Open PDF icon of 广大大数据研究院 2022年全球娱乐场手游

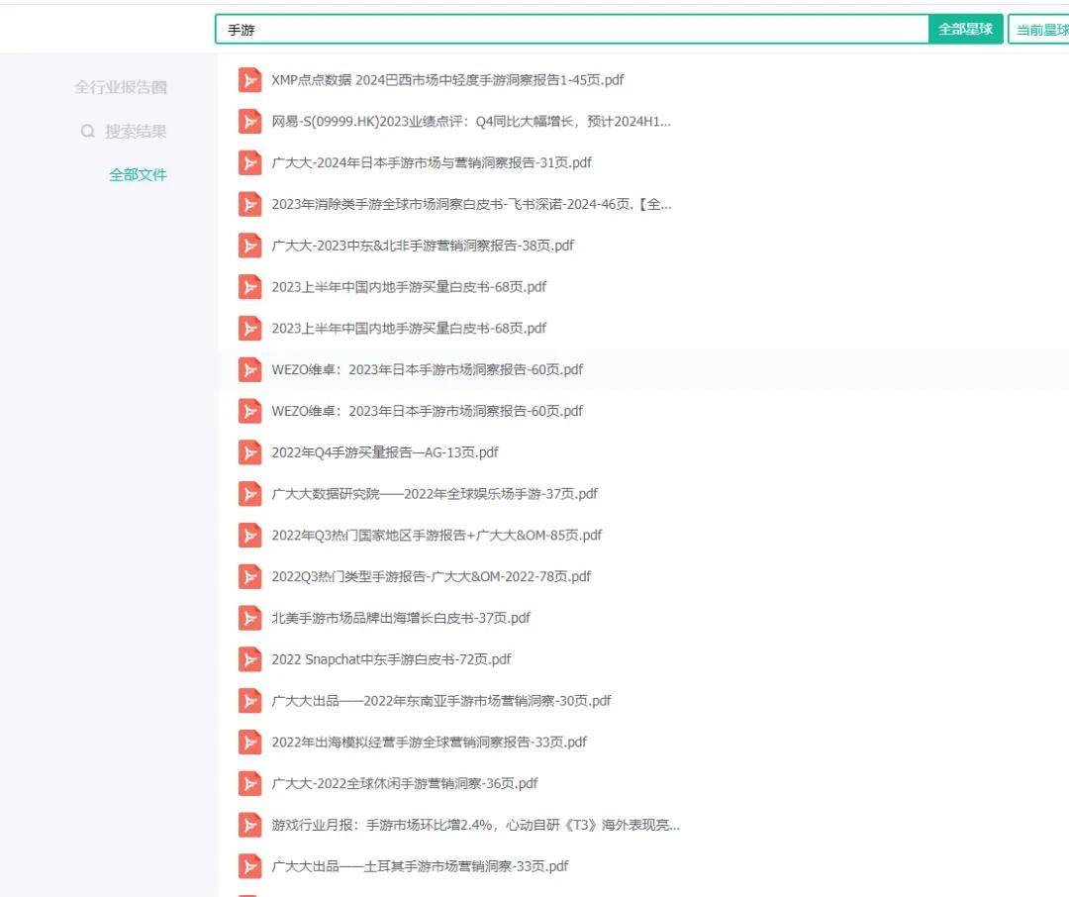pos(249,495)
